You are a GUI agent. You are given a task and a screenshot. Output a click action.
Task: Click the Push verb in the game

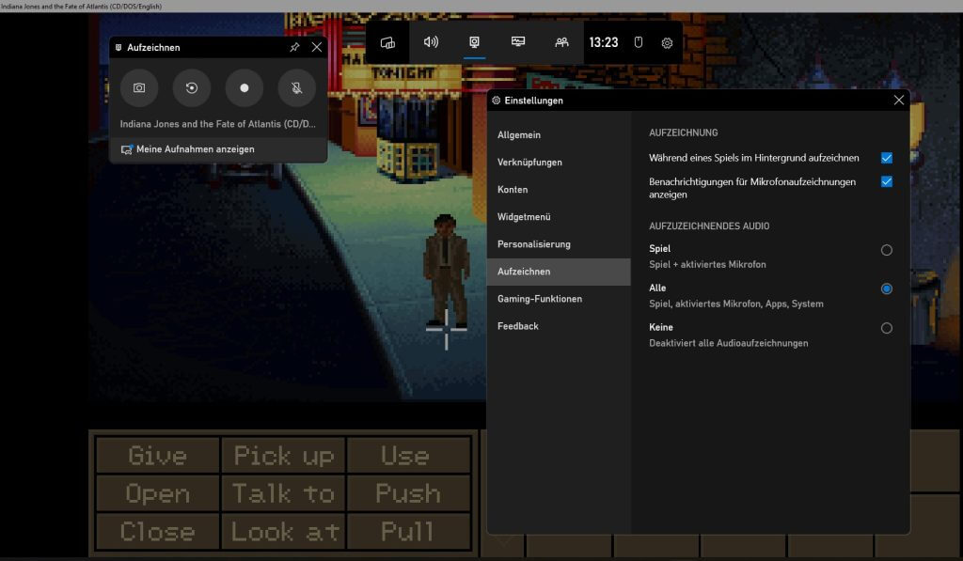(408, 493)
